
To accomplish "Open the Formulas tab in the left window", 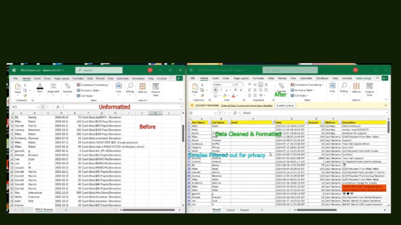I will (78, 78).
